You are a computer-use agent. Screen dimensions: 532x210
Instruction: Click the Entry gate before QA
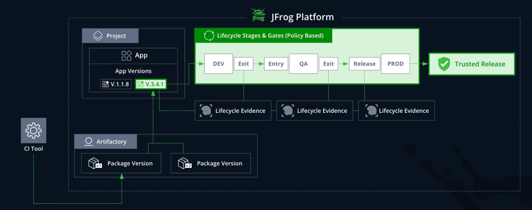[276, 64]
